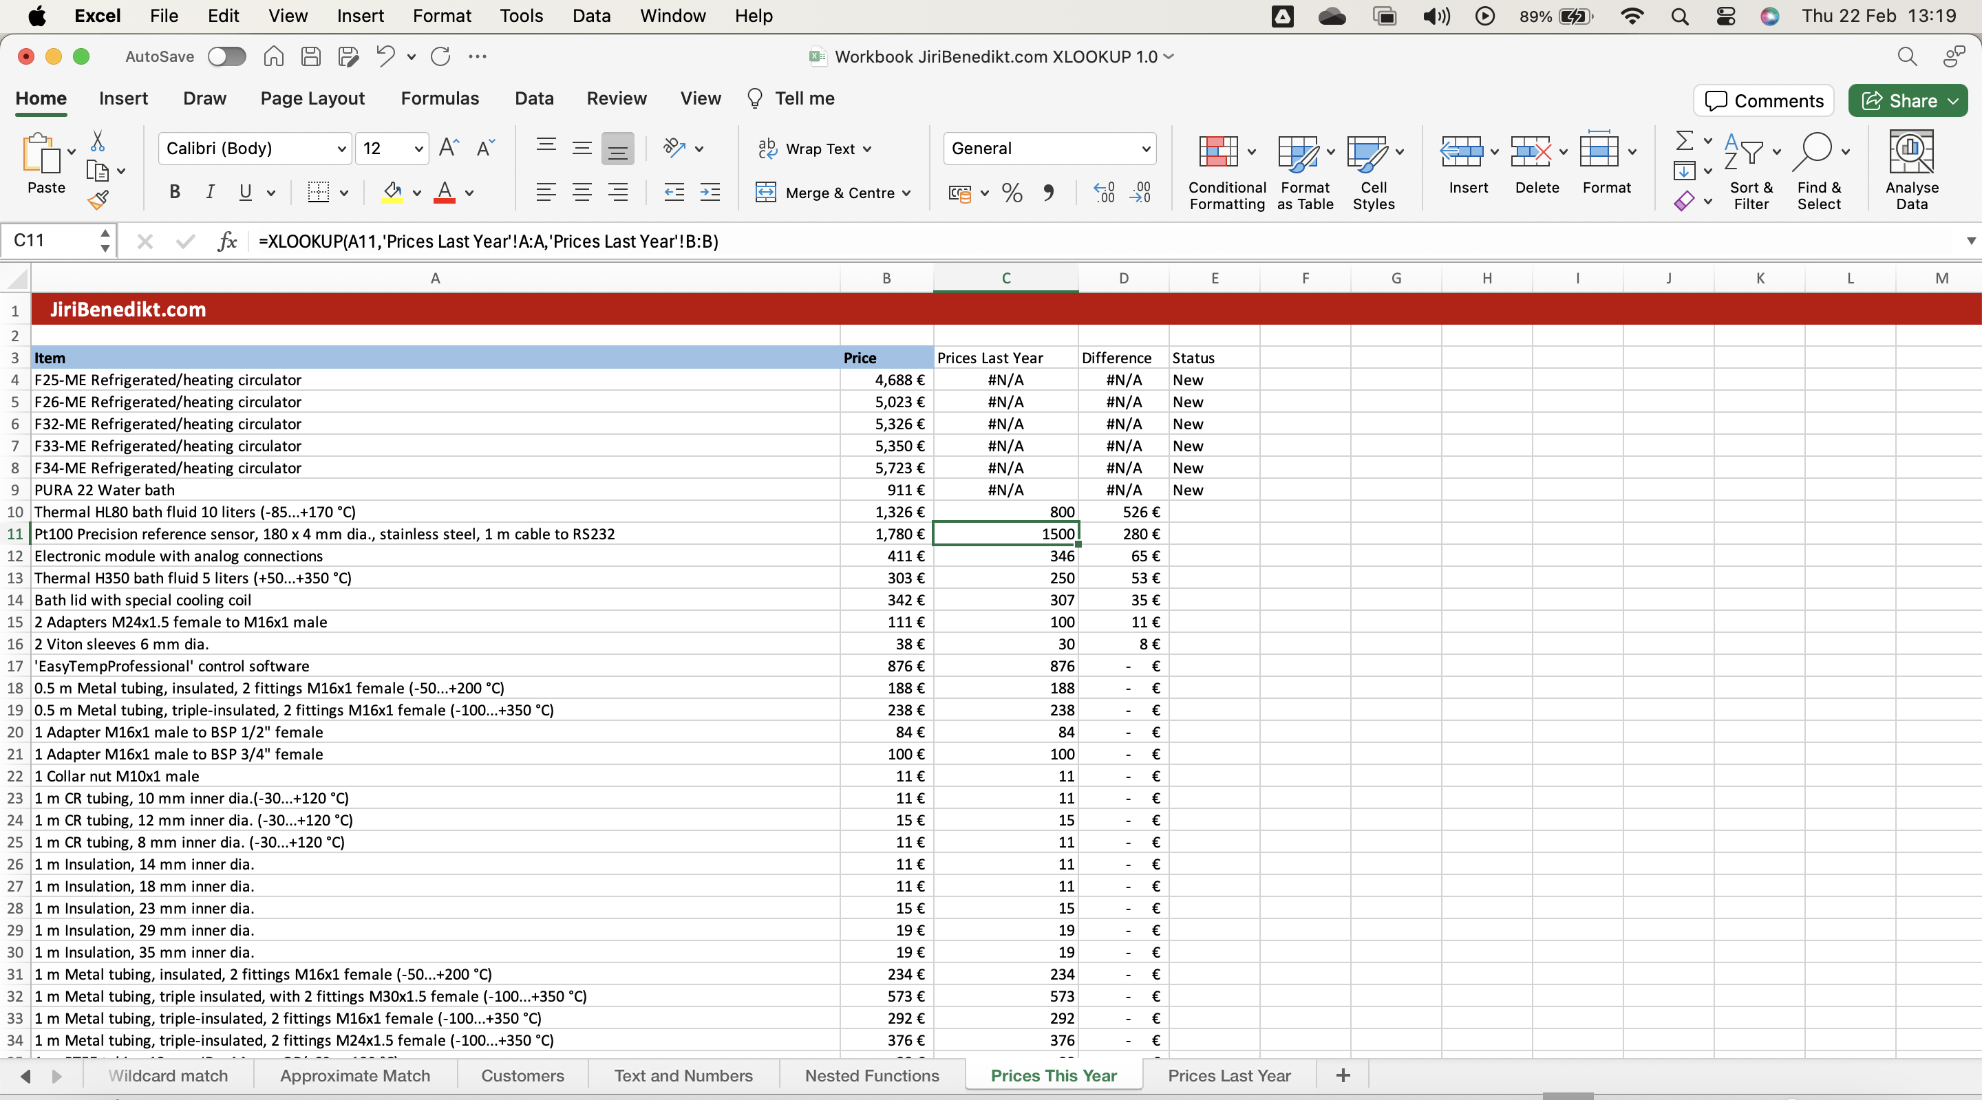
Task: Increase decimal places icon
Action: 1104,193
